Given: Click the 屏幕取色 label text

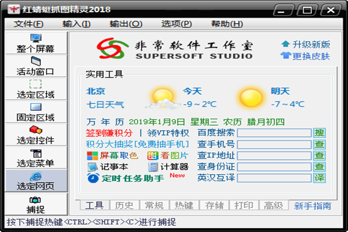Looking at the screenshot, I should pos(119,156).
